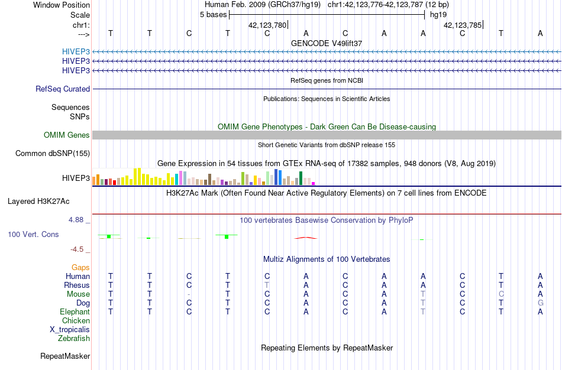562x370 pixels.
Task: Select the Chicken alignment row label
Action: [x=76, y=320]
